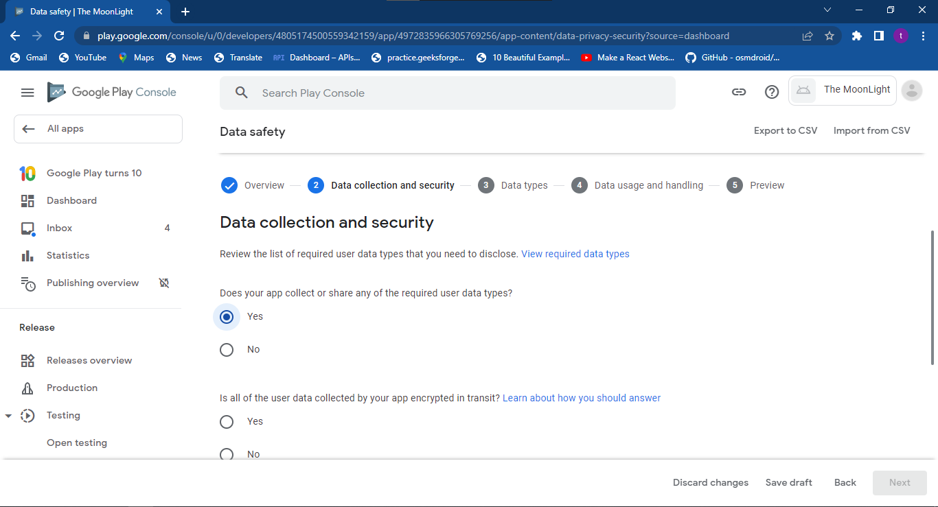Screen dimensions: 938x507
Task: Copy page link with chain icon
Action: pos(739,92)
